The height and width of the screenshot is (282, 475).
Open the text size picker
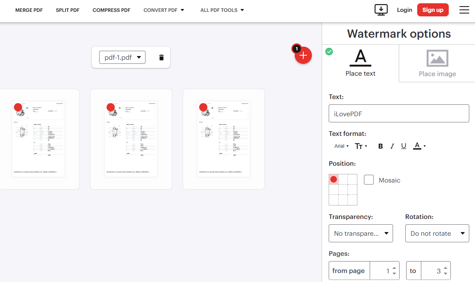pyautogui.click(x=361, y=146)
